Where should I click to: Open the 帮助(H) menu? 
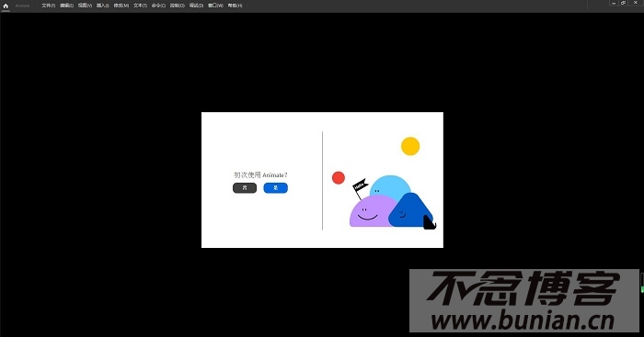(x=235, y=6)
